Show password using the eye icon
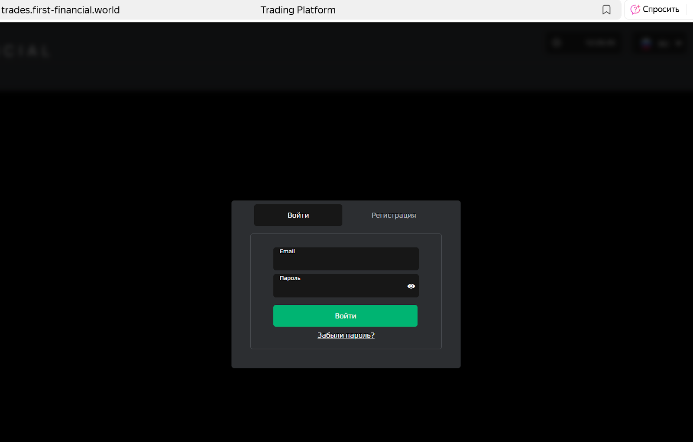The image size is (693, 442). (411, 286)
